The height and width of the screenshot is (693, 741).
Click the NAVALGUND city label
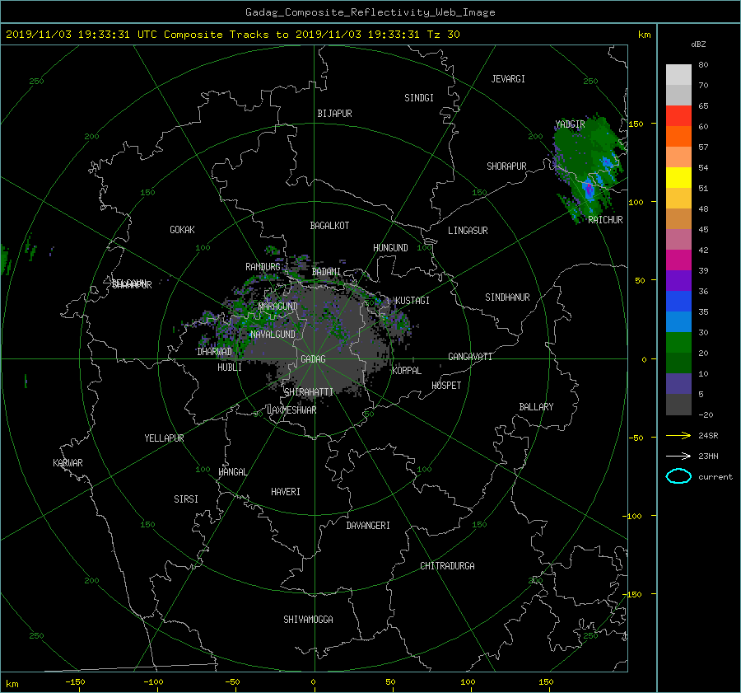point(273,335)
